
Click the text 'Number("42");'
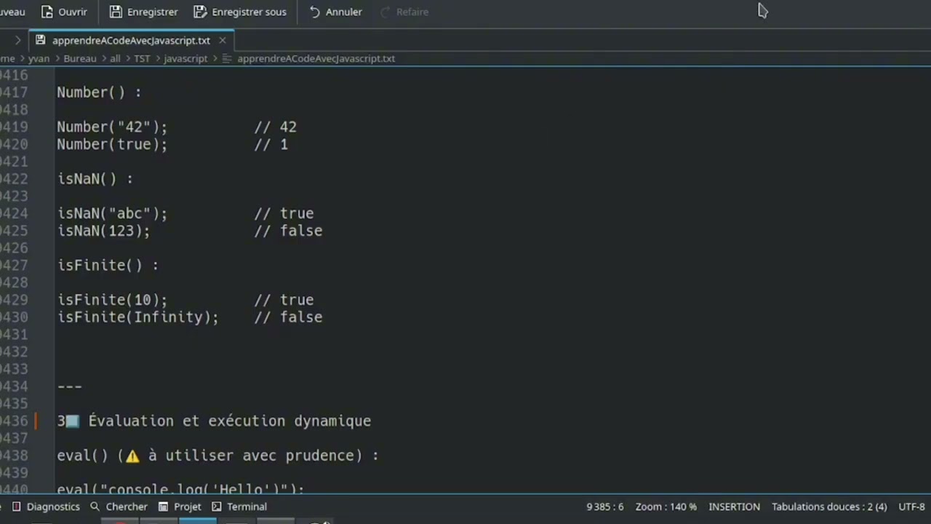[112, 127]
